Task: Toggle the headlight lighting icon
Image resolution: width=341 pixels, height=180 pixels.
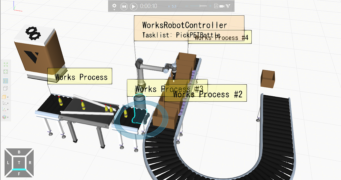Action: pyautogui.click(x=6, y=81)
